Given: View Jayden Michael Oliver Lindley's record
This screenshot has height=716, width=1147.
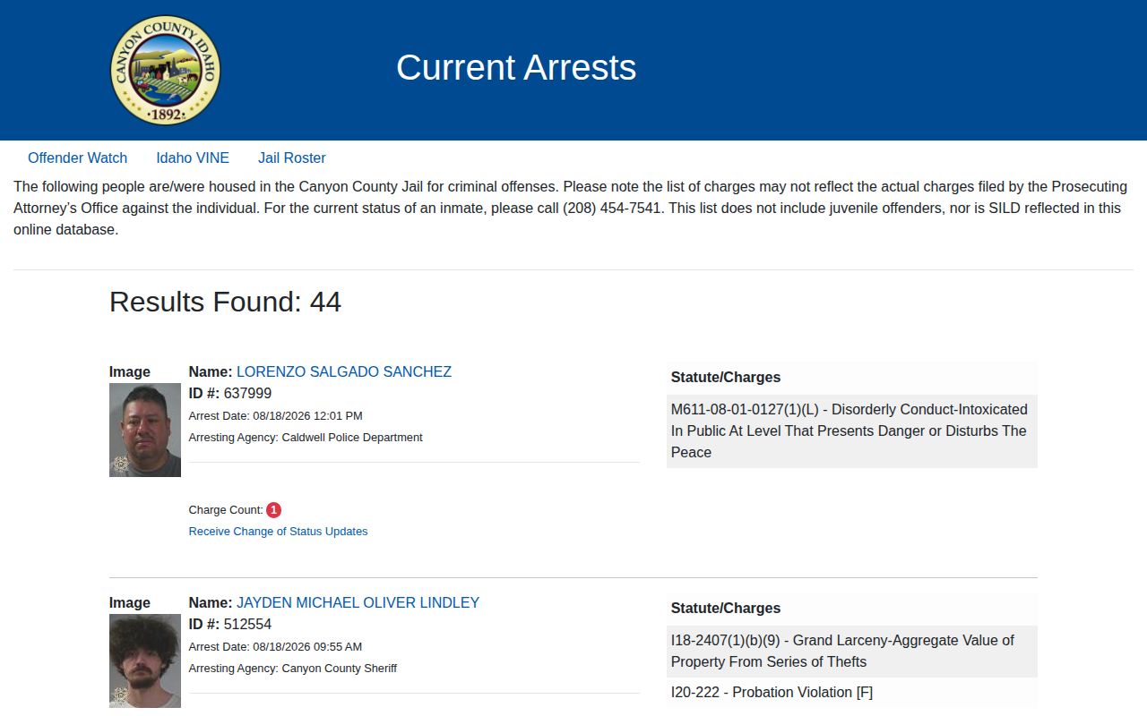Looking at the screenshot, I should [x=358, y=603].
